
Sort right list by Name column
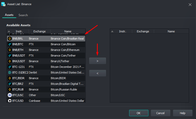click(171, 31)
